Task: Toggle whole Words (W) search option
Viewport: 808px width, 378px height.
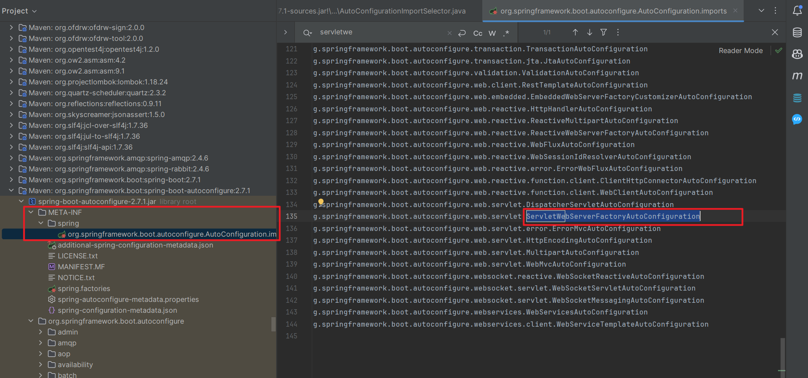Action: click(492, 33)
